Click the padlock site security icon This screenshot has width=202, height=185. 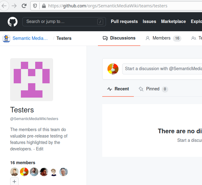(x=44, y=6)
